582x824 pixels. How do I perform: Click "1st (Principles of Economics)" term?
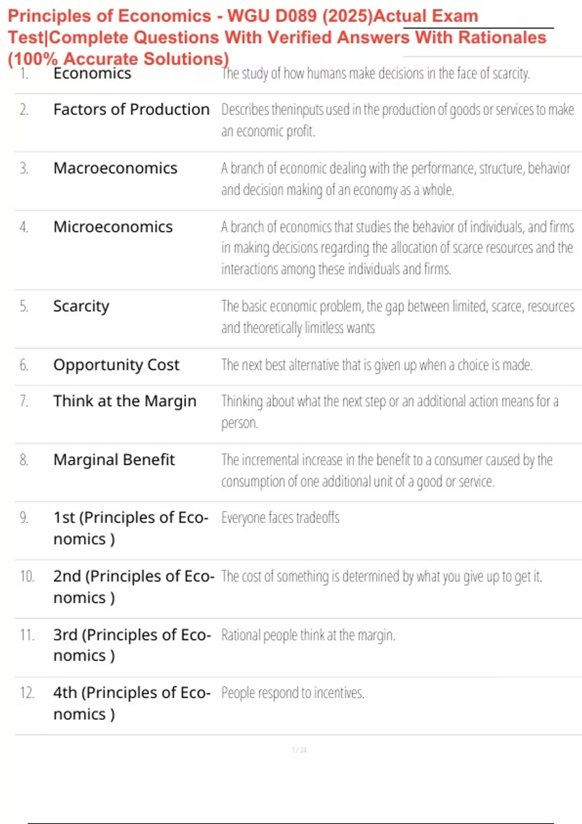130,528
